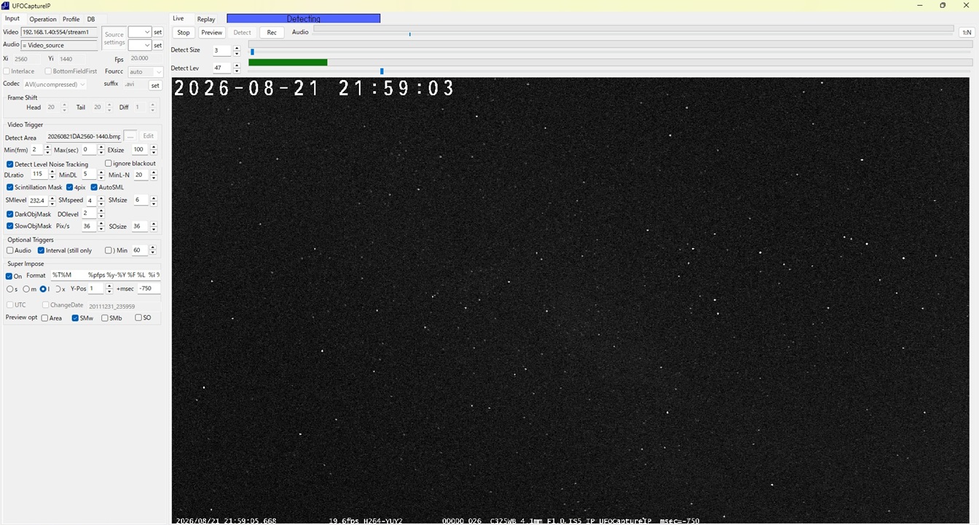Image resolution: width=979 pixels, height=525 pixels.
Task: Click the Detect Size slider handle
Action: click(252, 52)
